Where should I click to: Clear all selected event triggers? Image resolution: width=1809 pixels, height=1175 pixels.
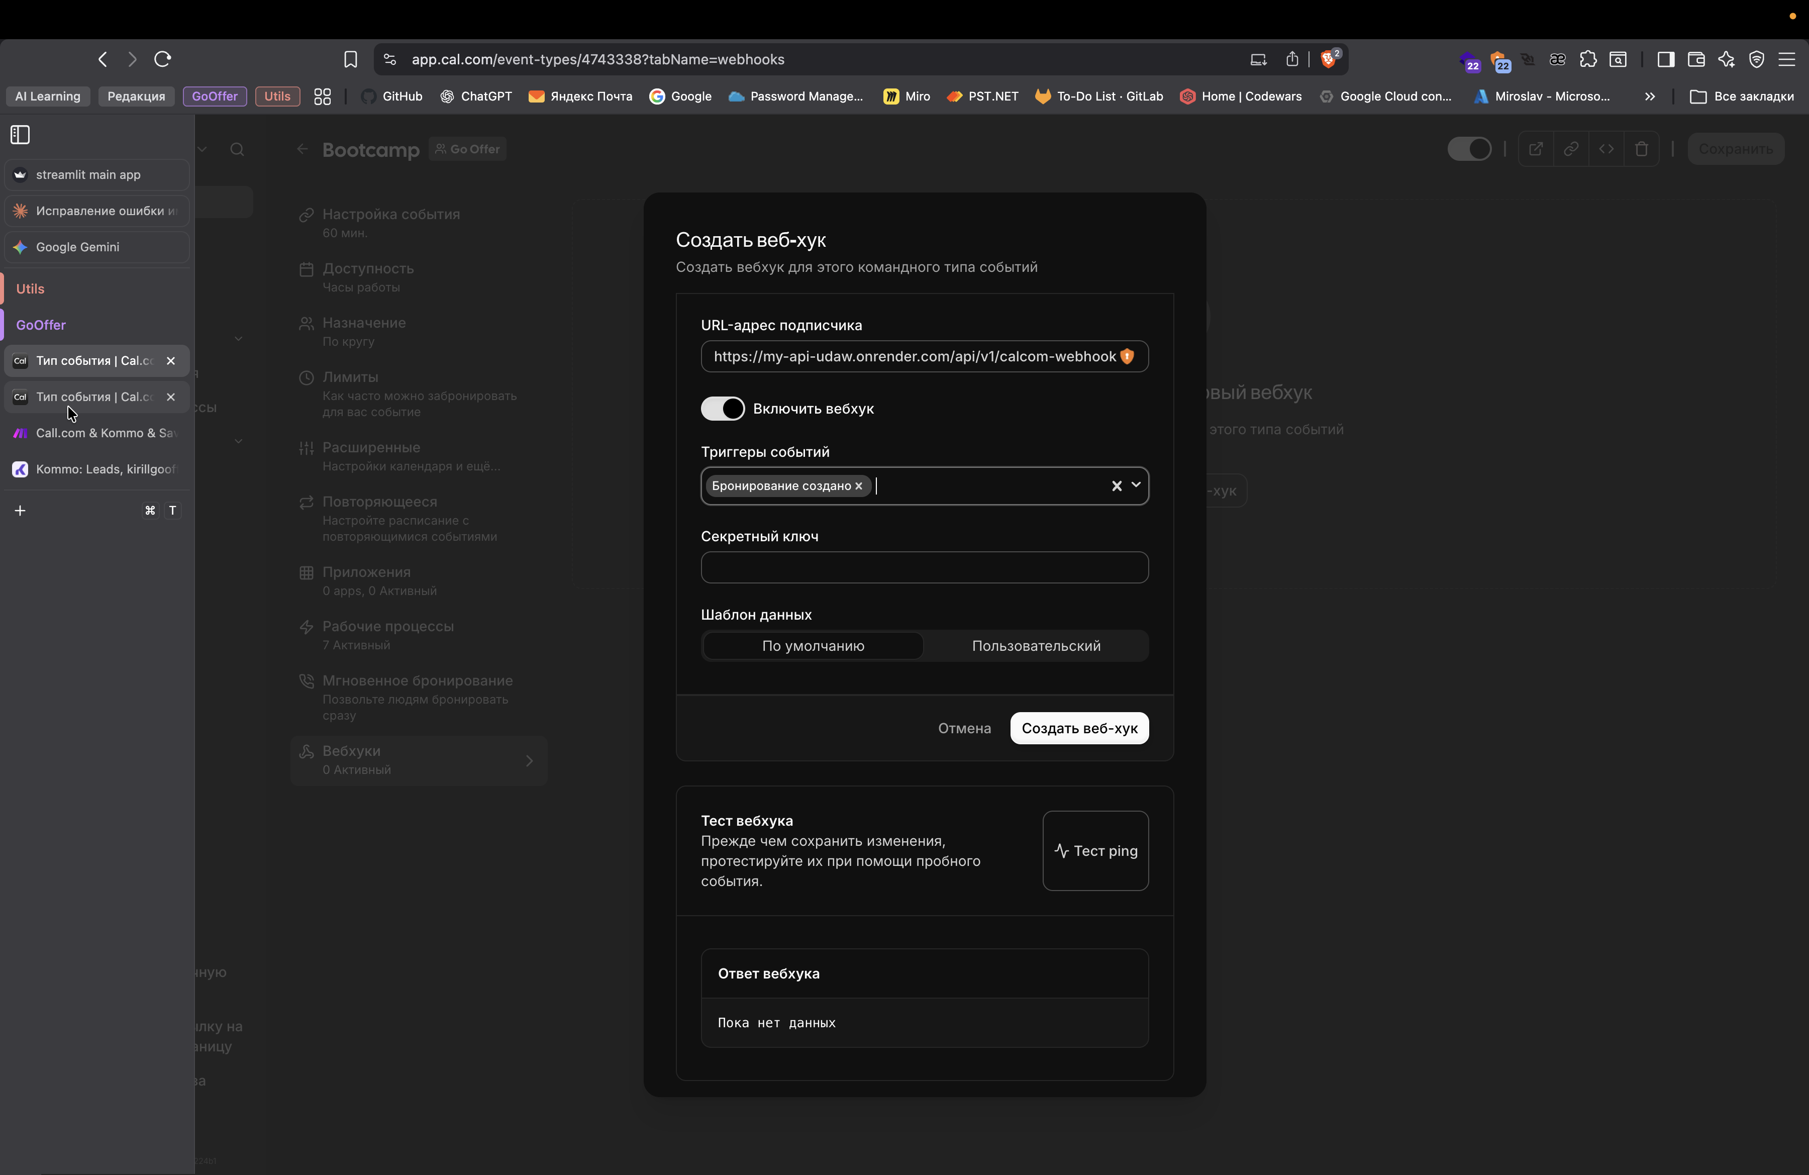point(1117,485)
